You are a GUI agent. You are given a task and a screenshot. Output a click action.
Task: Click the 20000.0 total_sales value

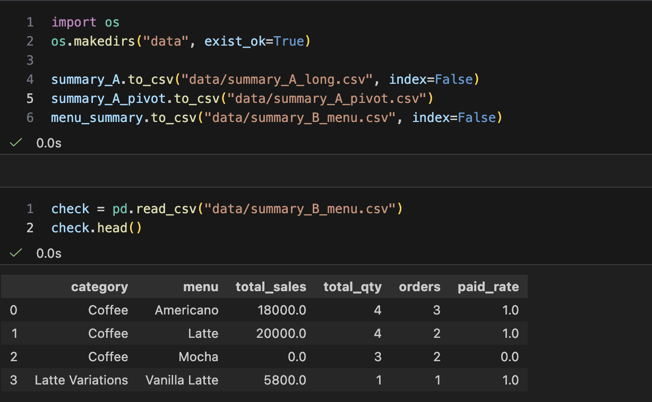[x=280, y=333]
